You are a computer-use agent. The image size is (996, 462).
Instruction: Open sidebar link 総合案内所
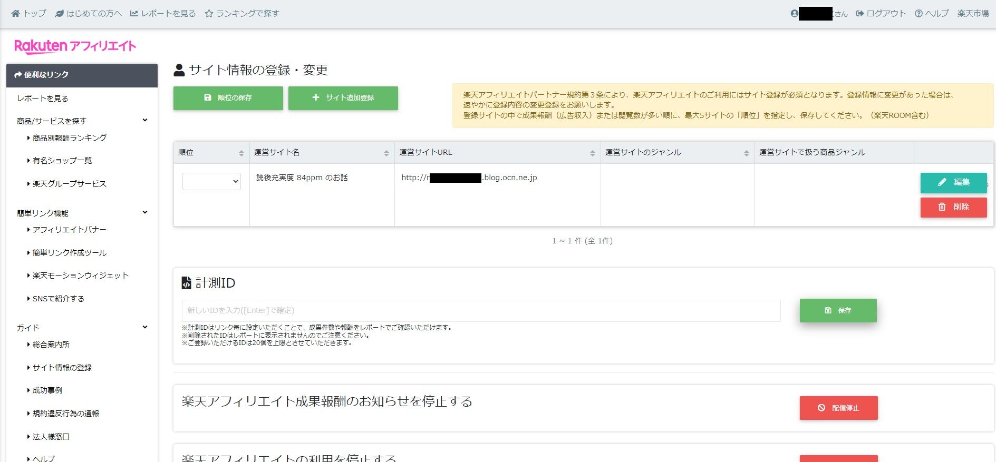(x=51, y=345)
